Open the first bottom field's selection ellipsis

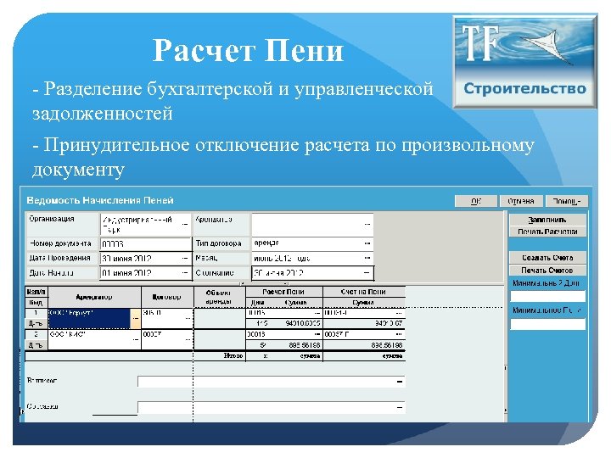click(400, 382)
